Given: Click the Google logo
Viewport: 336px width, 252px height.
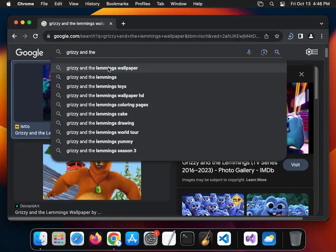Looking at the screenshot, I should 29,53.
